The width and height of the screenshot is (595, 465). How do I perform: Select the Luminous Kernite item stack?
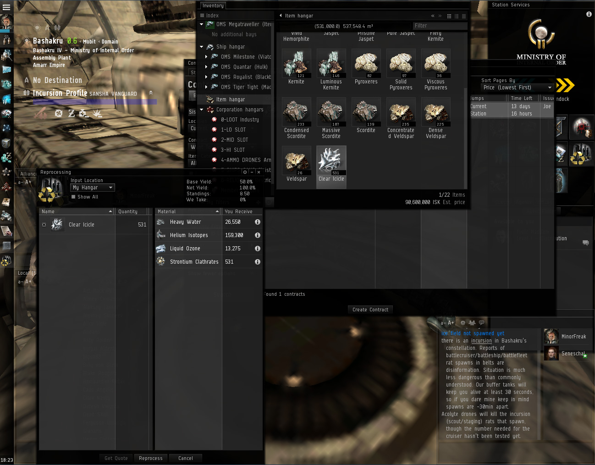331,70
